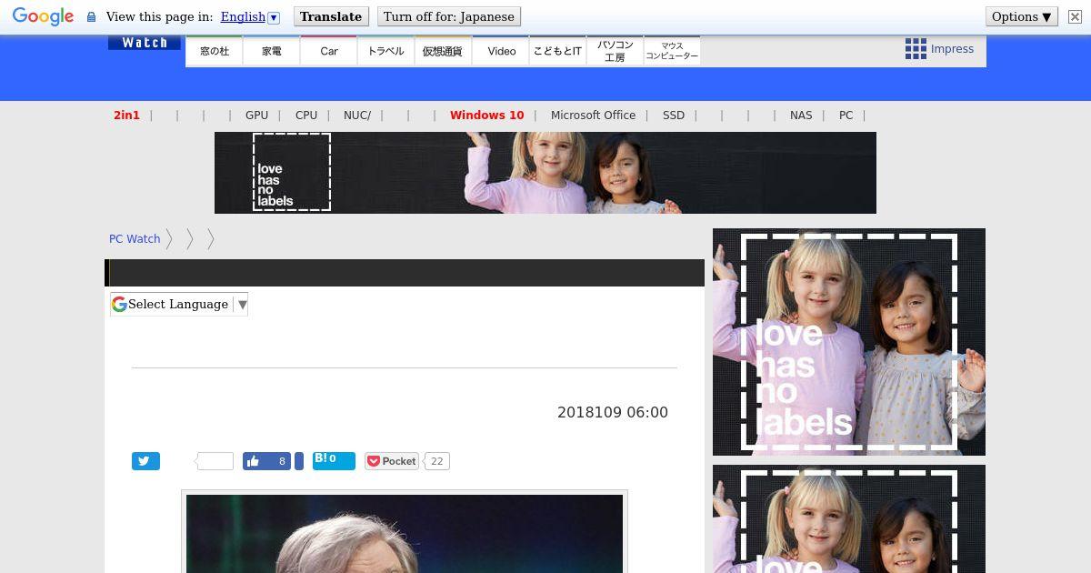
Task: Close the Google translate bar
Action: [x=1074, y=16]
